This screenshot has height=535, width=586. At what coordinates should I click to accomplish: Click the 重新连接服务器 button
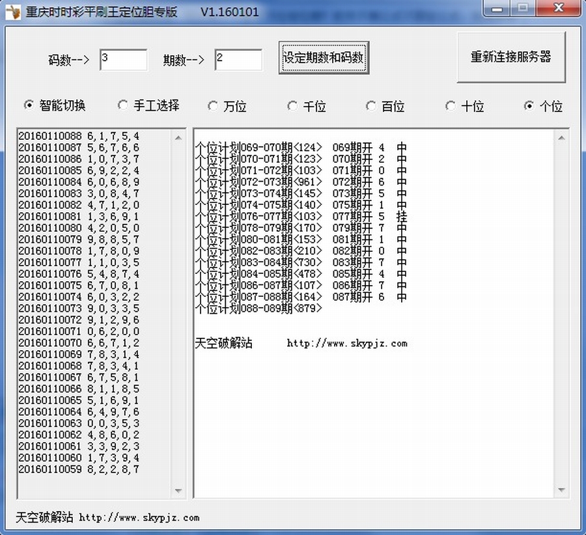tap(511, 57)
